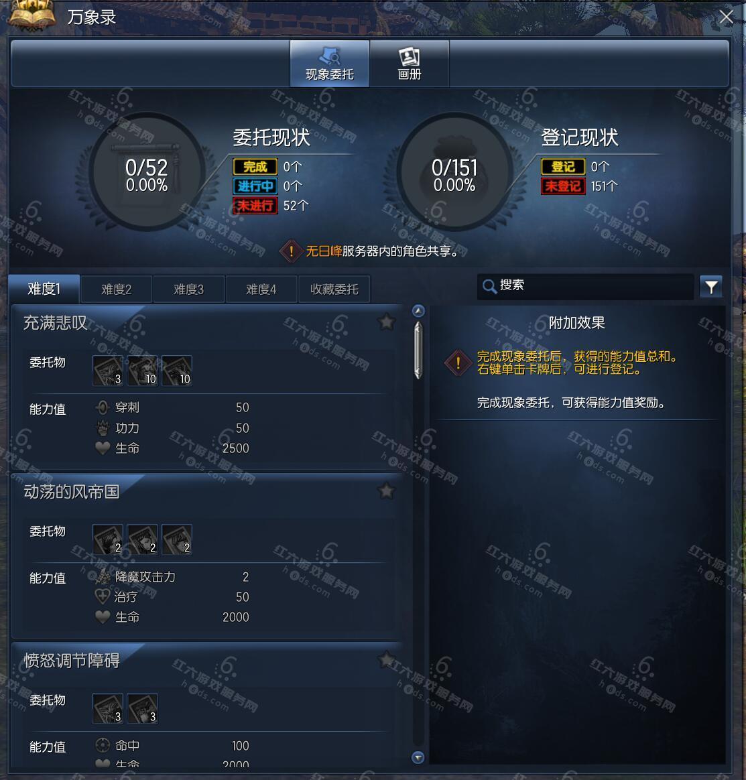
Task: Open the 难度2 difficulty tab
Action: coord(117,289)
